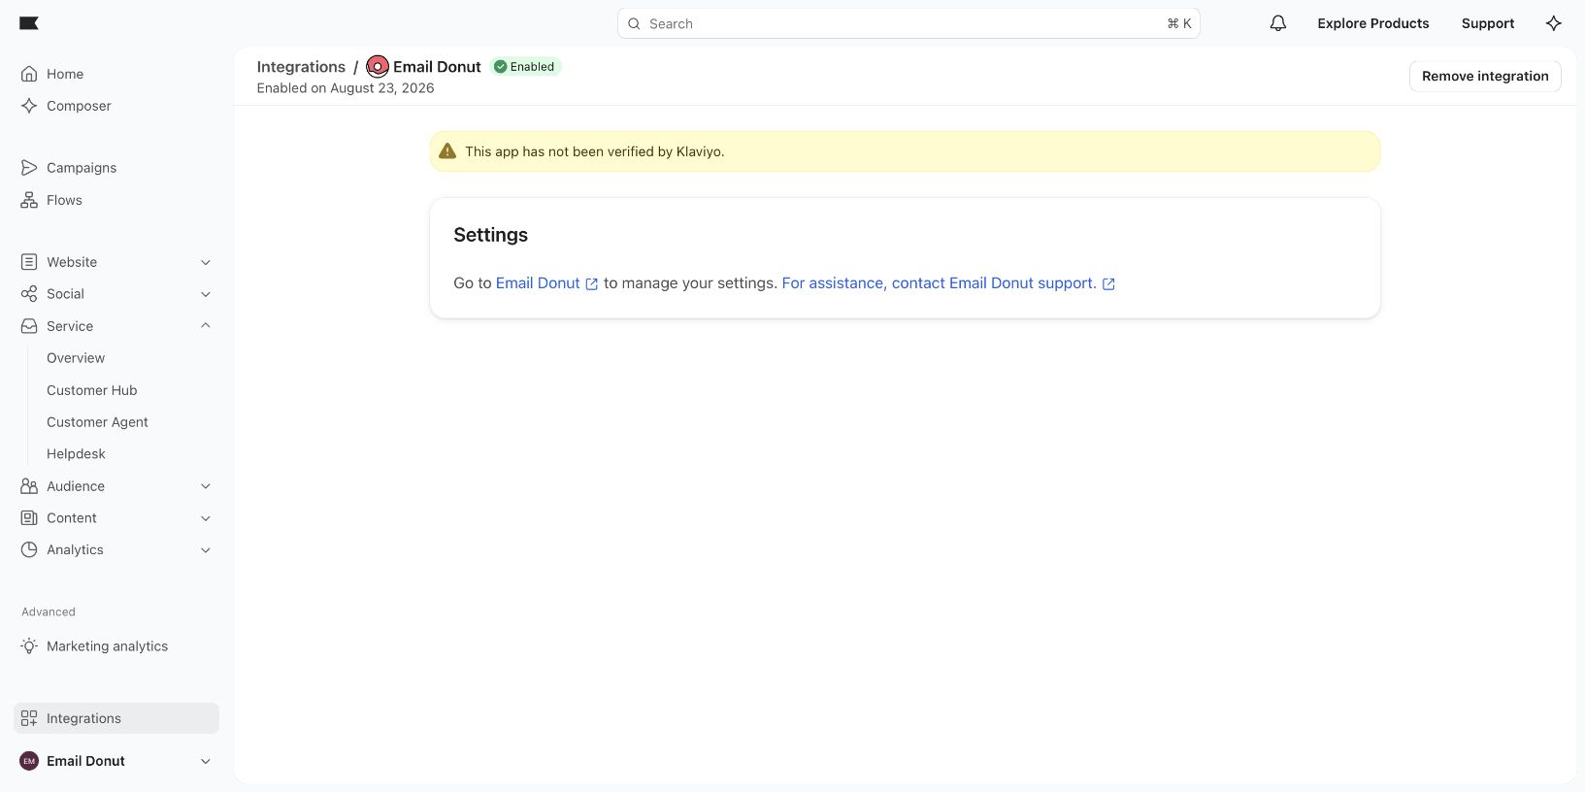Click the search magnifier icon
This screenshot has width=1585, height=792.
pos(634,23)
